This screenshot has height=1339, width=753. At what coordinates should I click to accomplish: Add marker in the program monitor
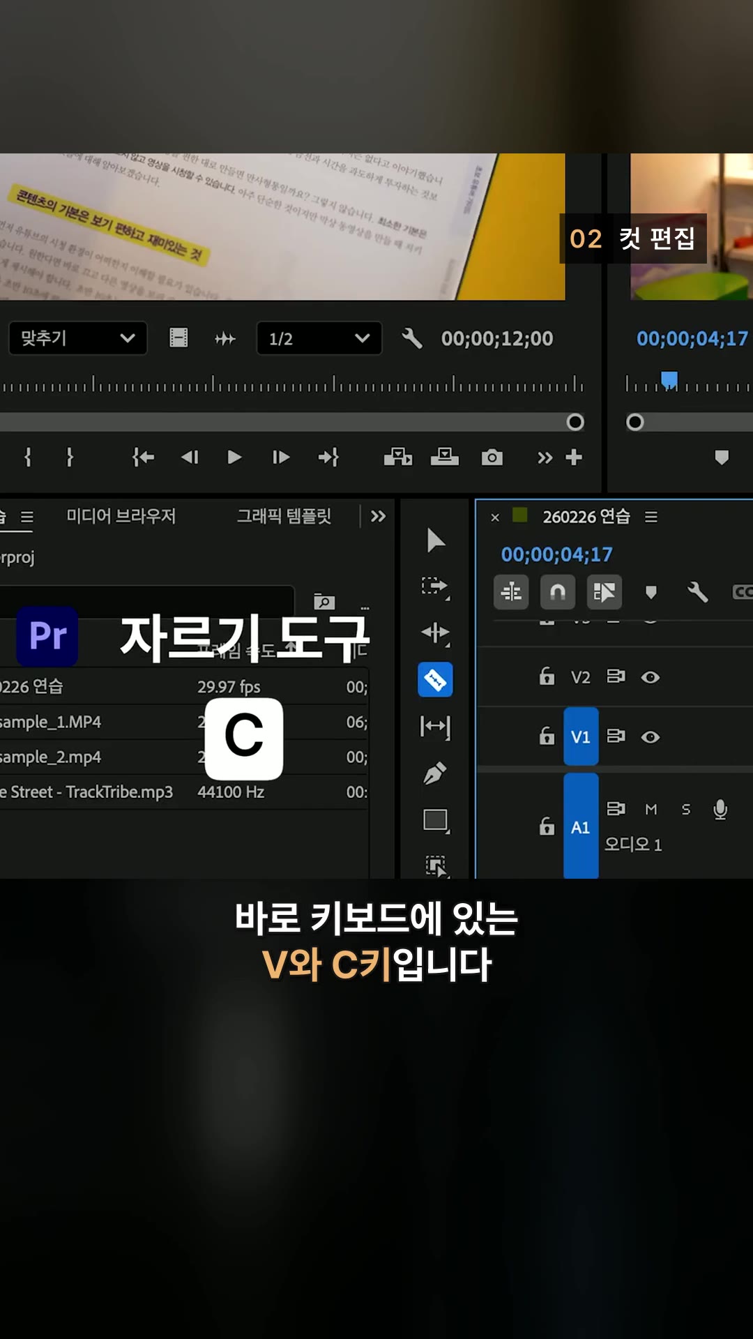[722, 457]
